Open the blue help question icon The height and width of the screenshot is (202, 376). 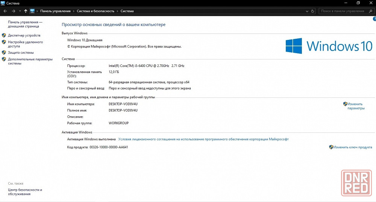[x=374, y=19]
